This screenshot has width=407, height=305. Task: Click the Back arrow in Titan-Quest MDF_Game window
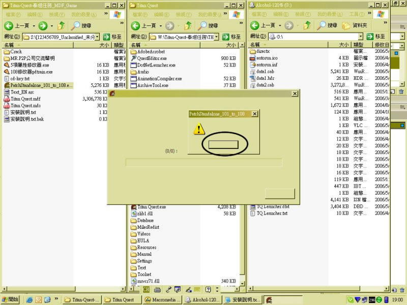click(x=9, y=25)
